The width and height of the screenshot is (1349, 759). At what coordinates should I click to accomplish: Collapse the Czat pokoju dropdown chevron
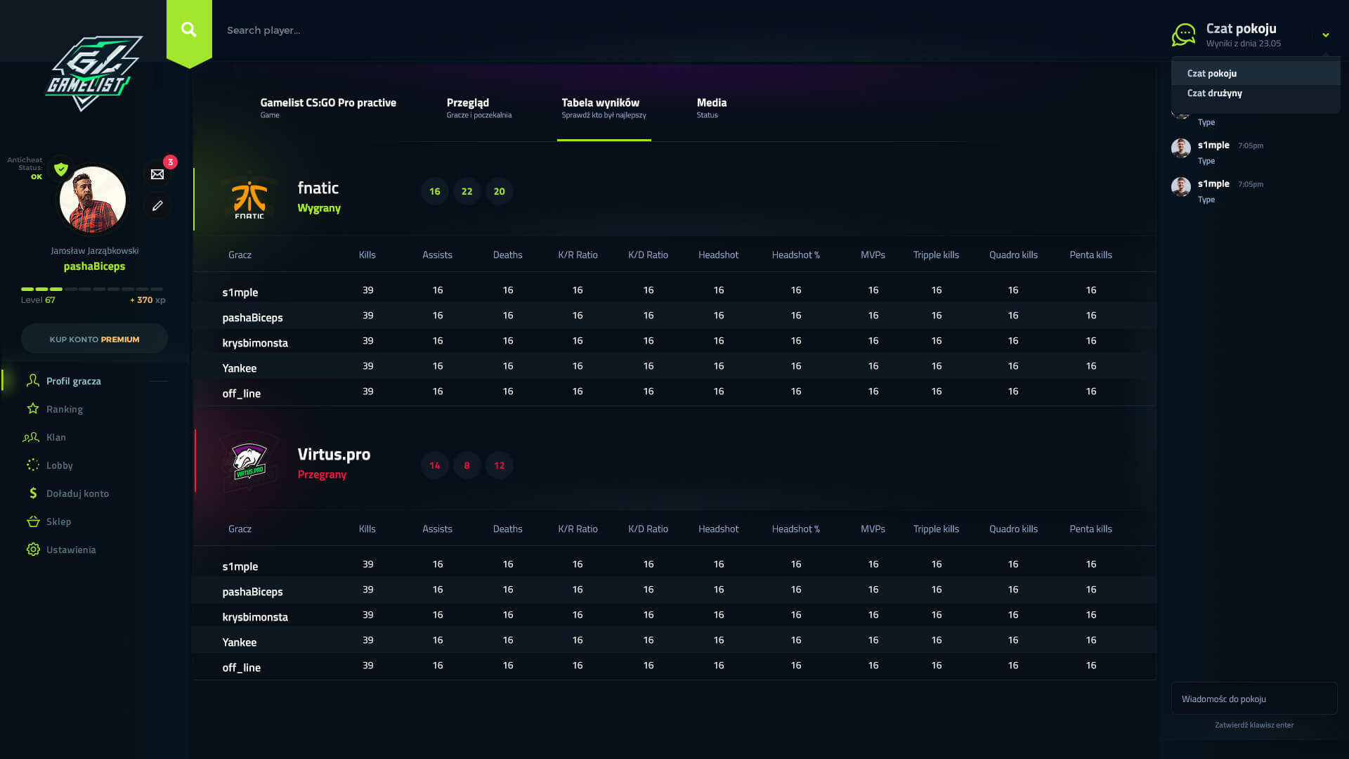coord(1325,35)
